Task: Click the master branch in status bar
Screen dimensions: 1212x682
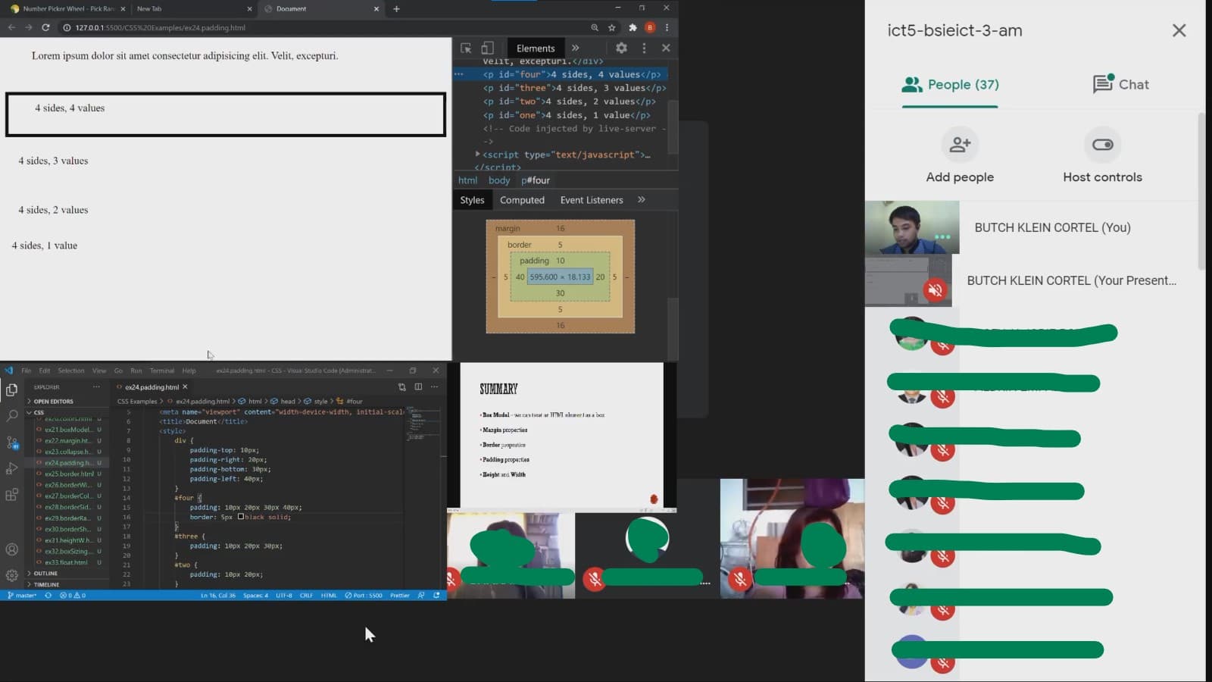Action: 22,595
